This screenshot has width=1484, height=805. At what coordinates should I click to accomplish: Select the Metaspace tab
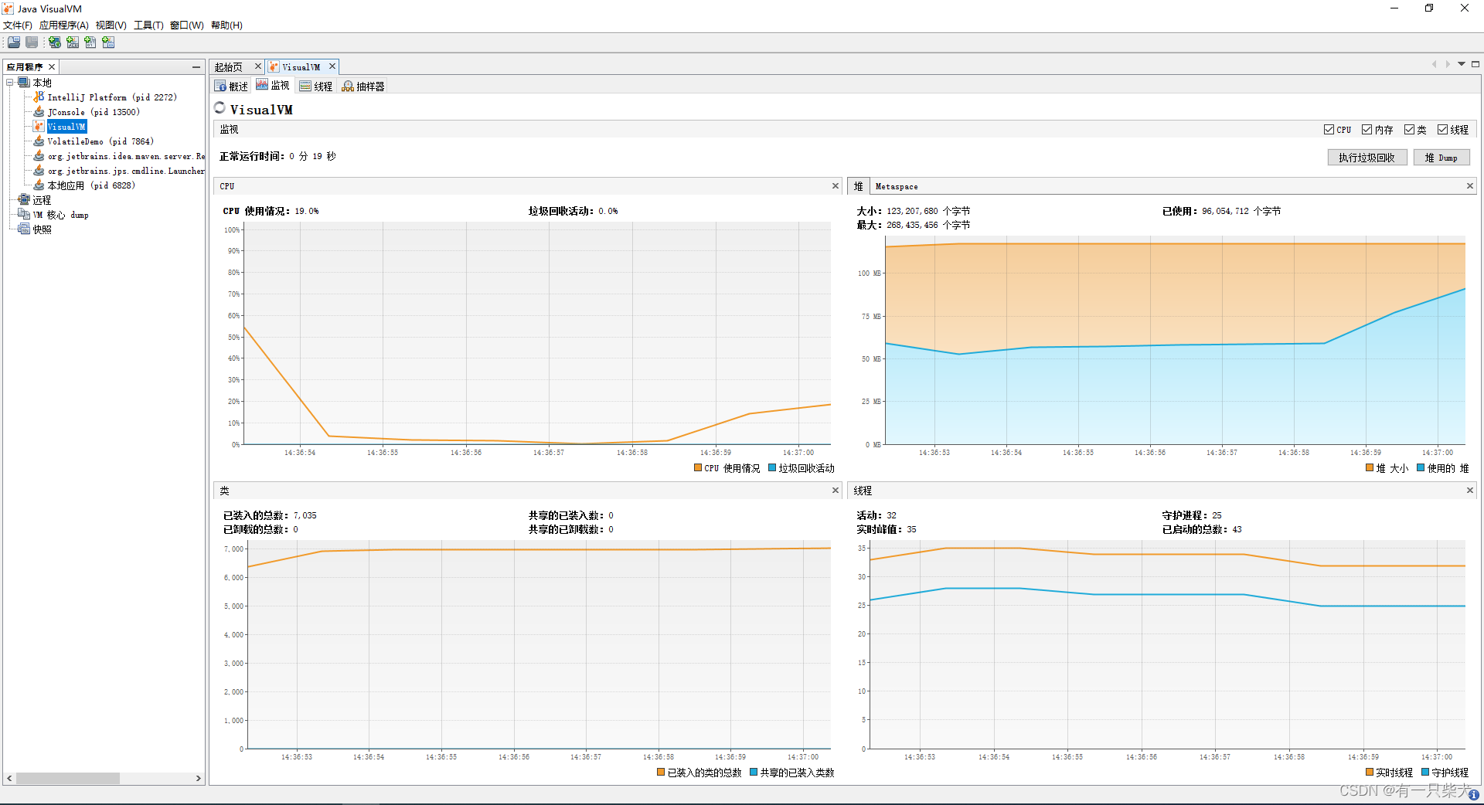click(x=897, y=186)
